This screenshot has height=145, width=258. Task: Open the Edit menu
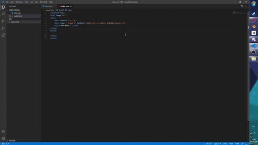coord(12,2)
